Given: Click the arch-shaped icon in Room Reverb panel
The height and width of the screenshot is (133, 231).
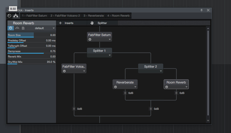Looking at the screenshot, I should (17, 28).
